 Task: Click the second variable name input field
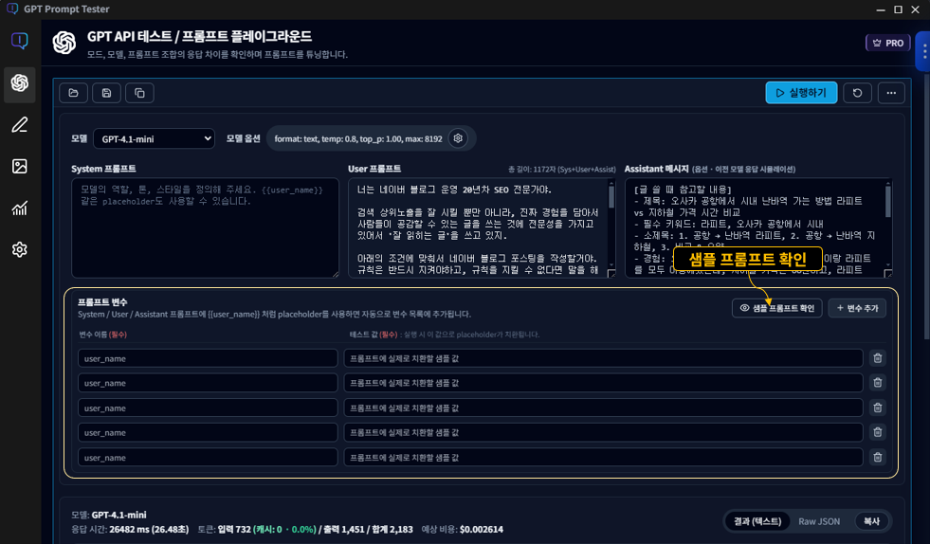[208, 383]
